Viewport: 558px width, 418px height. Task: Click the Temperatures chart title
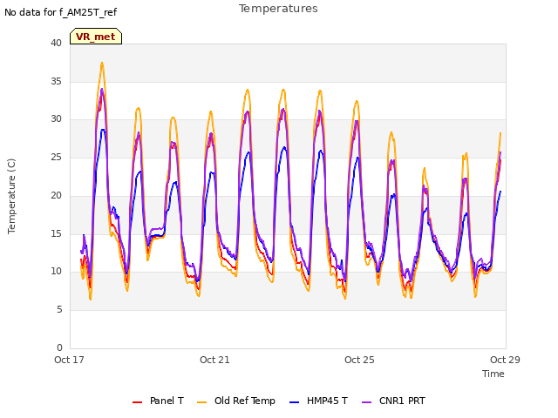click(278, 9)
